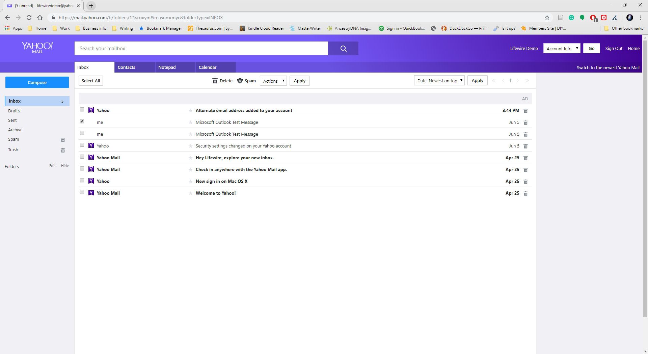The height and width of the screenshot is (354, 648).
Task: Check the 'Alternate email address added' message box
Action: coord(82,109)
